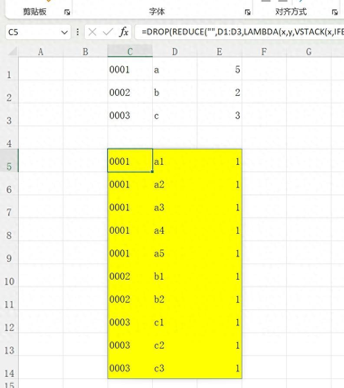
Task: Select row 12 header
Action: tap(9, 321)
